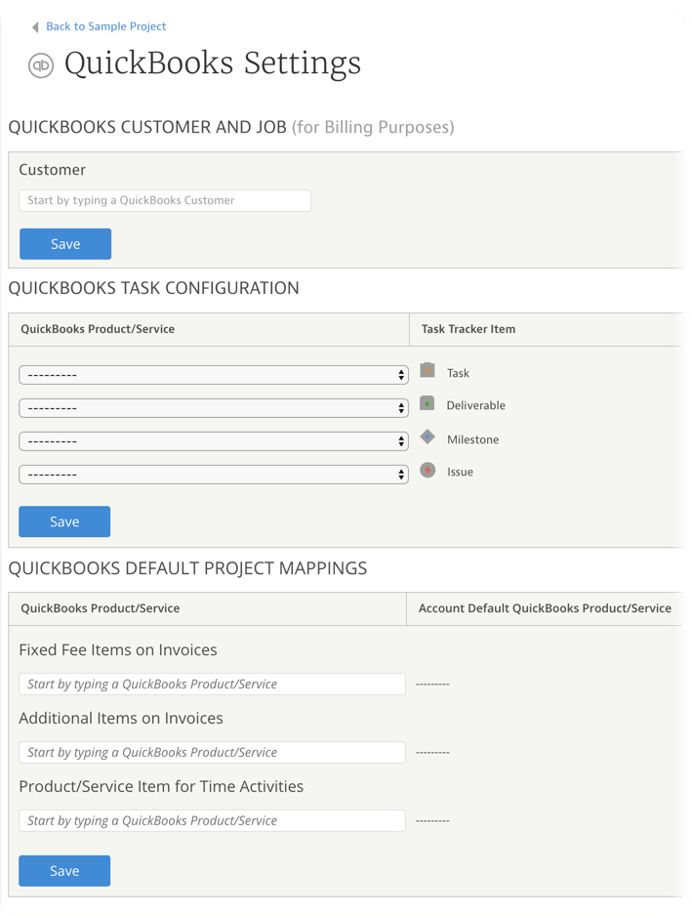Click the QuickBooks logo icon beside title
The height and width of the screenshot is (916, 692).
tap(41, 64)
